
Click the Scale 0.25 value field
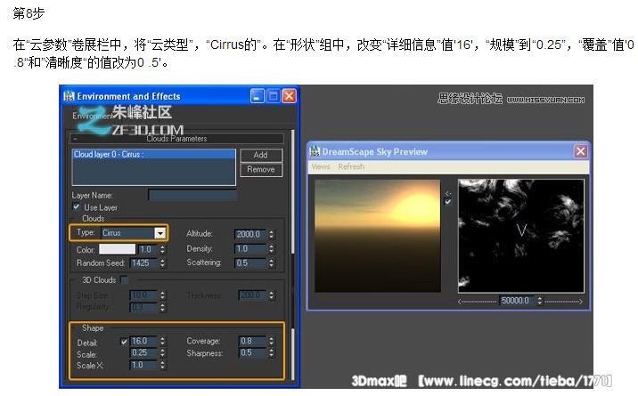[x=143, y=353]
